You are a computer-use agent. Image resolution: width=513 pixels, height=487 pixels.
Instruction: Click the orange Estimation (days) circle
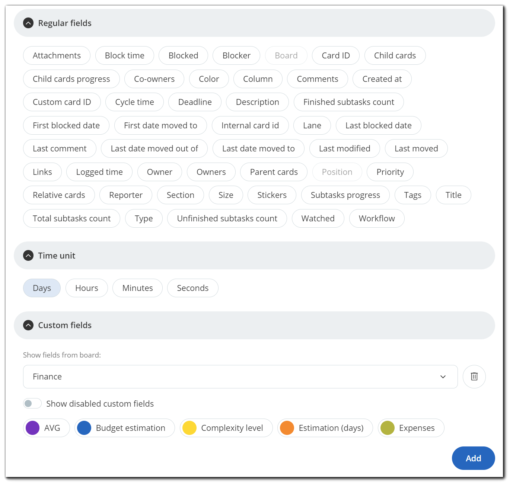pyautogui.click(x=287, y=428)
